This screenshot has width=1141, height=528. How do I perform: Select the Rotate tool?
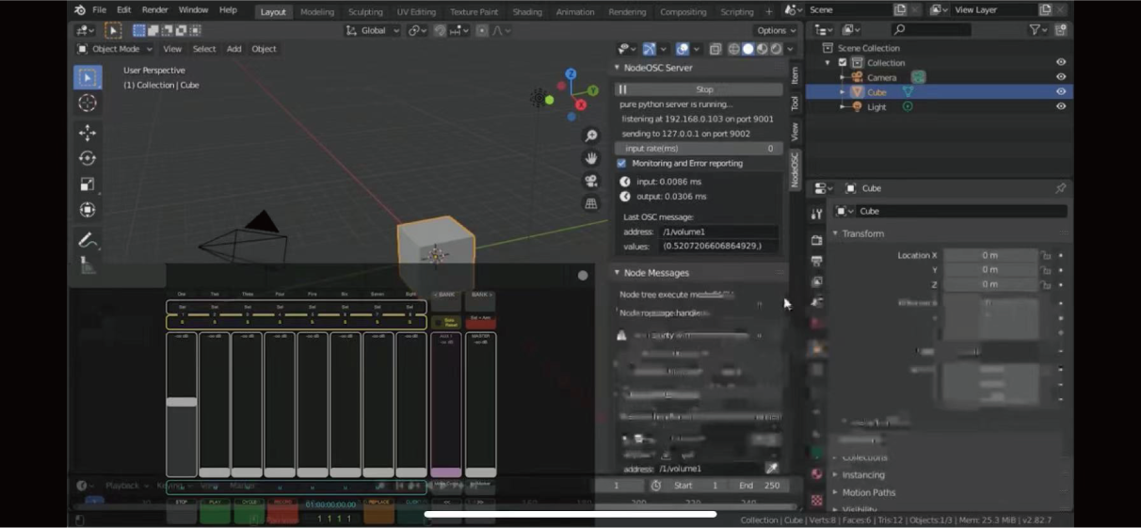tap(88, 158)
